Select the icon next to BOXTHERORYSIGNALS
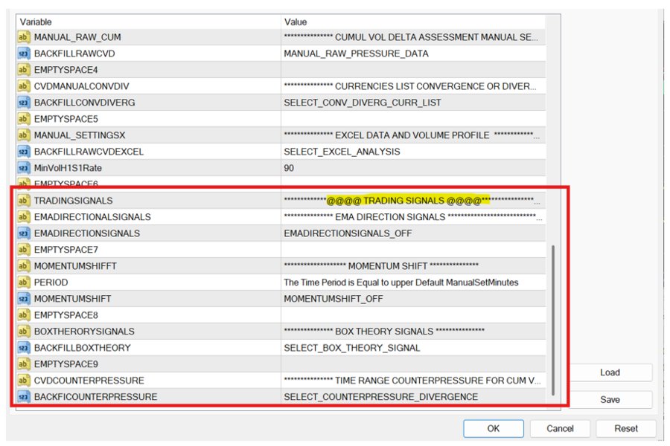Image resolution: width=670 pixels, height=446 pixels. [23, 332]
